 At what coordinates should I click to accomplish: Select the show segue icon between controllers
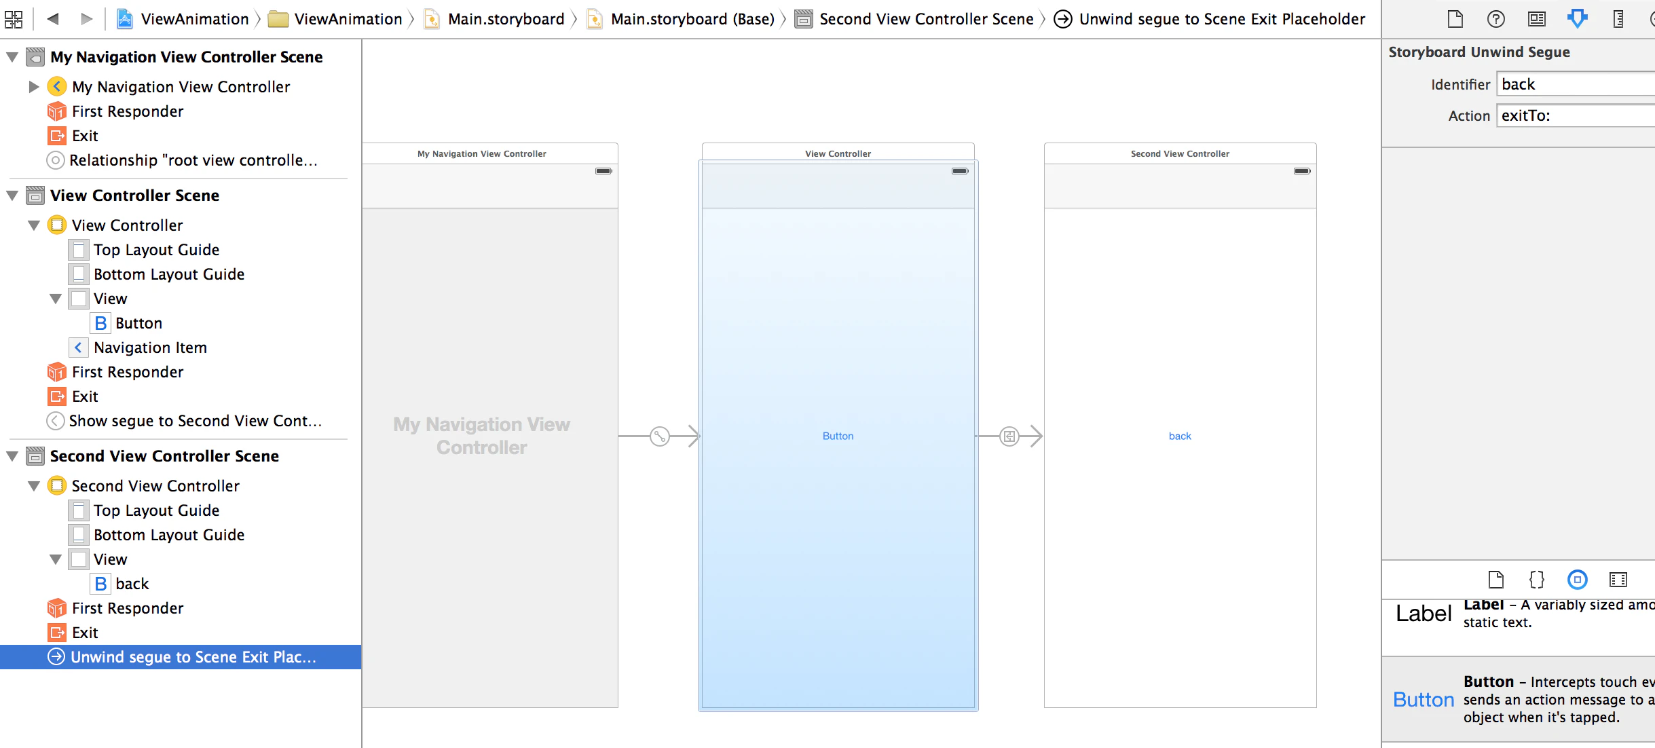[1009, 436]
